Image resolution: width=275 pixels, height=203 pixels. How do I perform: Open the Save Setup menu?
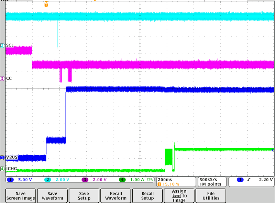click(x=84, y=196)
